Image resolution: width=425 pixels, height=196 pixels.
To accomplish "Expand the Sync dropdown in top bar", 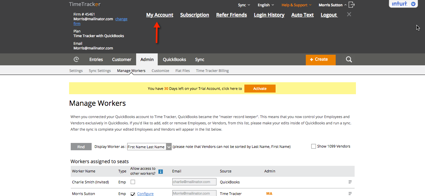I will click(244, 5).
